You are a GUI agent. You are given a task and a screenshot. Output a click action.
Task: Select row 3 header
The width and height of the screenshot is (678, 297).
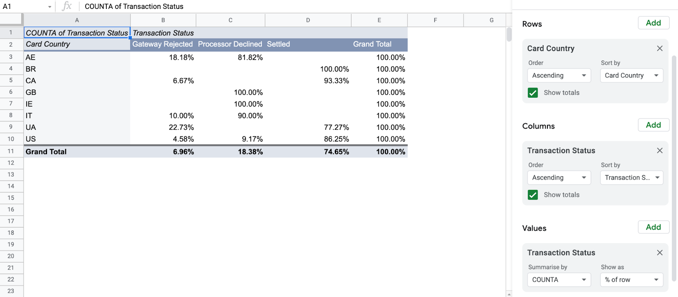[11, 57]
